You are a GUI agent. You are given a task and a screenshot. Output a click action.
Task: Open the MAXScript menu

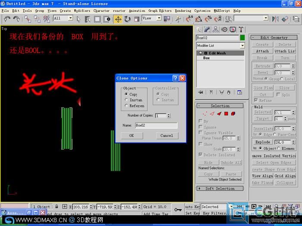[222, 11]
